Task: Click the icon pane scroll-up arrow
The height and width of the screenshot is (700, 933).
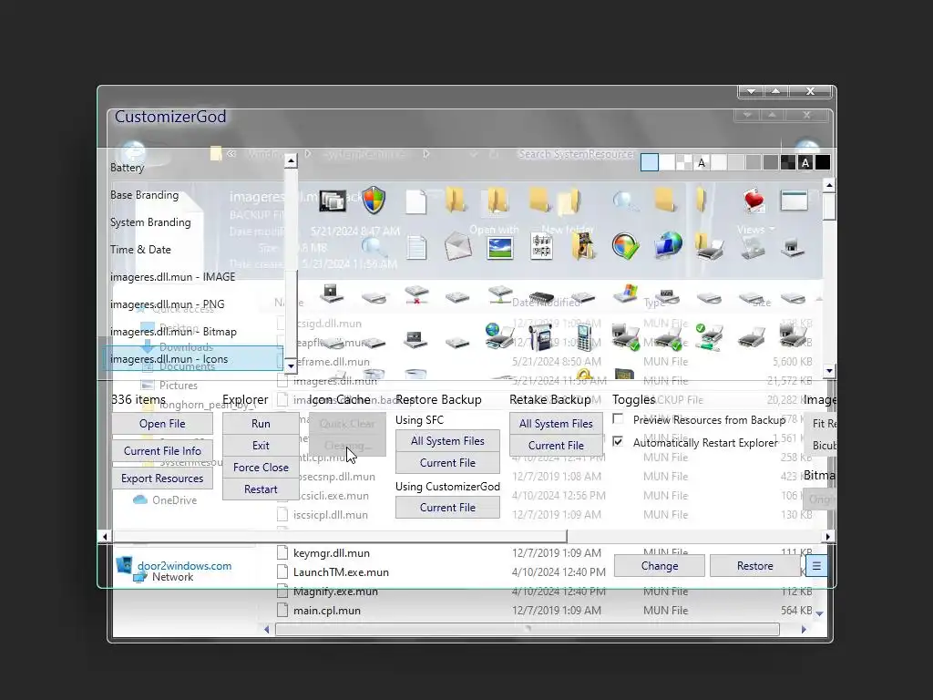Action: [x=829, y=186]
